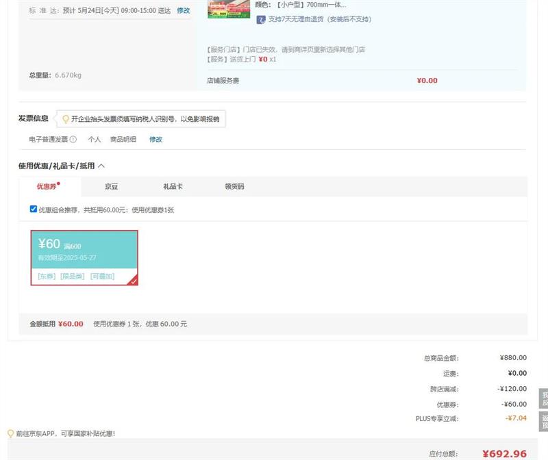Click the lower gray floating side button
This screenshot has width=548, height=460.
544,421
